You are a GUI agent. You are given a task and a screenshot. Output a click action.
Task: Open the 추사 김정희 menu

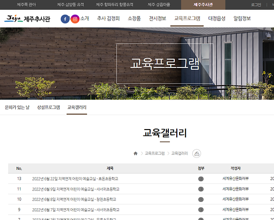pos(108,19)
